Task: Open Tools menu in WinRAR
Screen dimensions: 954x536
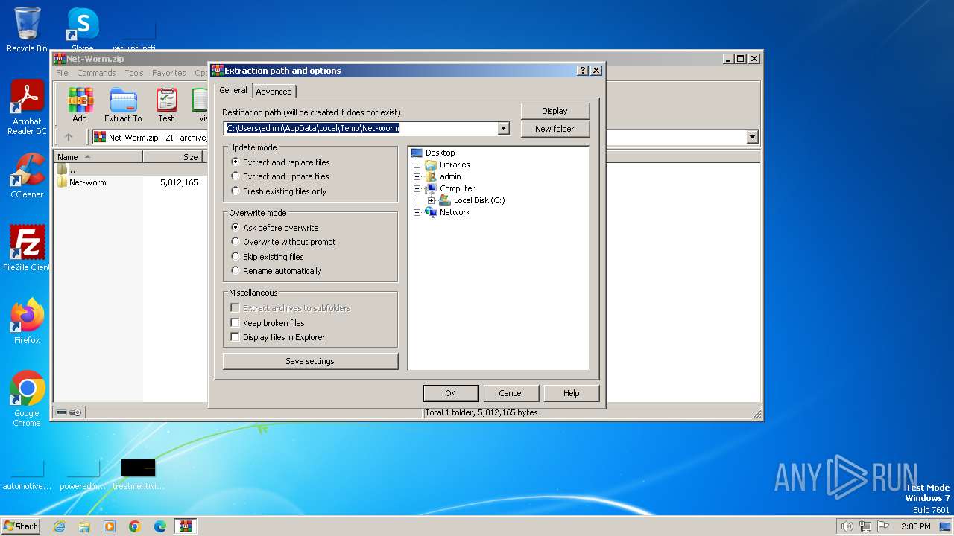Action: coord(134,73)
